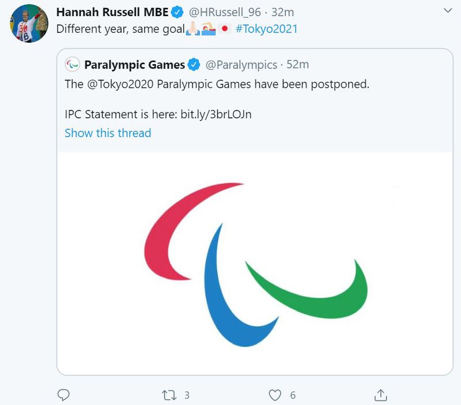Viewport: 461px width, 405px height.
Task: Like the tweet with the heart icon
Action: (x=275, y=395)
